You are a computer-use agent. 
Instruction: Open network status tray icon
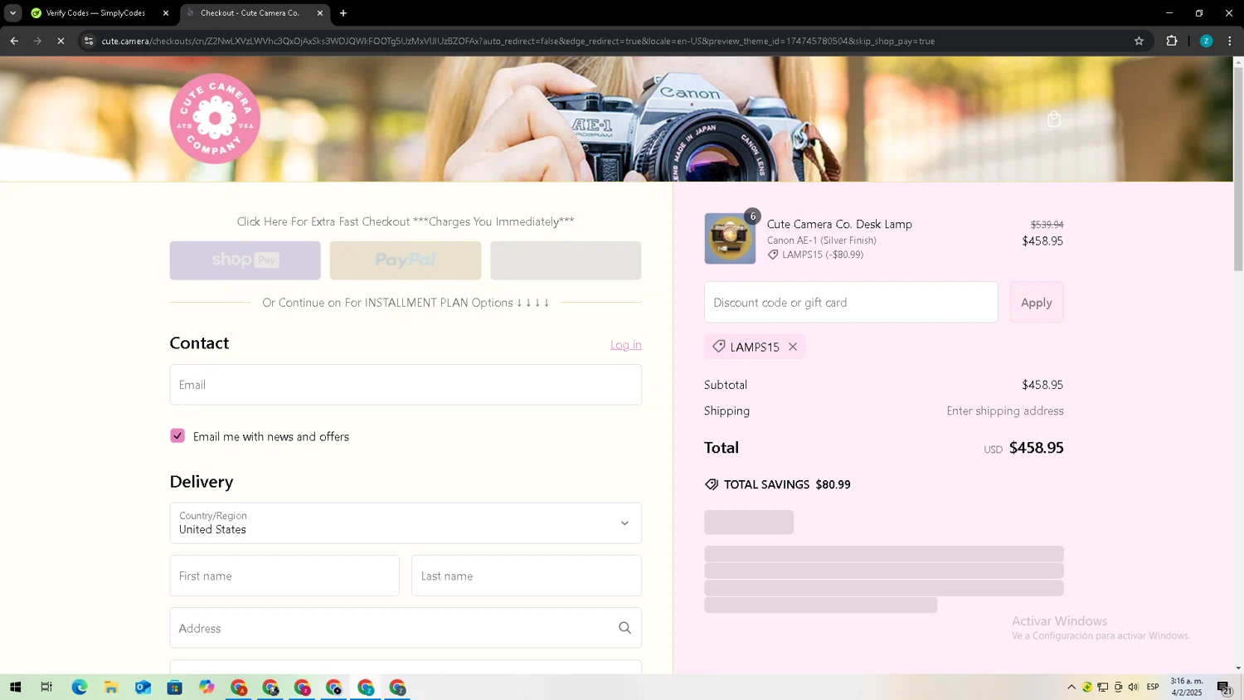(x=1103, y=687)
